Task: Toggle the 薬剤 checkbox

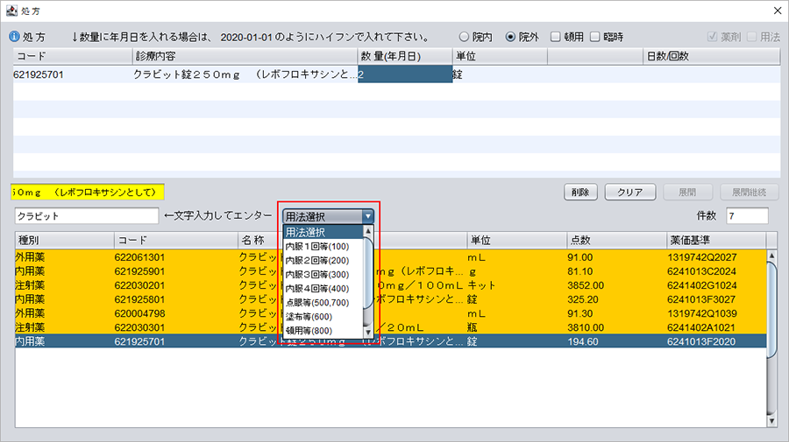Action: pyautogui.click(x=712, y=37)
